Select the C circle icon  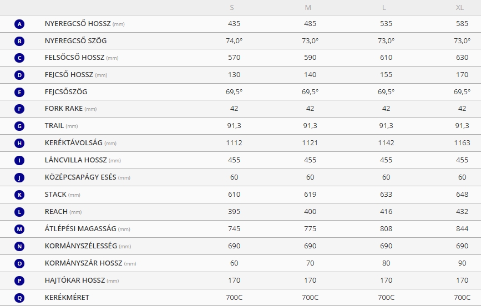click(x=19, y=58)
